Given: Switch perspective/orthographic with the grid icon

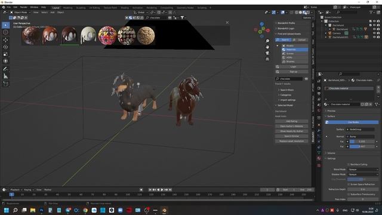Looking at the screenshot, I should pyautogui.click(x=267, y=59).
